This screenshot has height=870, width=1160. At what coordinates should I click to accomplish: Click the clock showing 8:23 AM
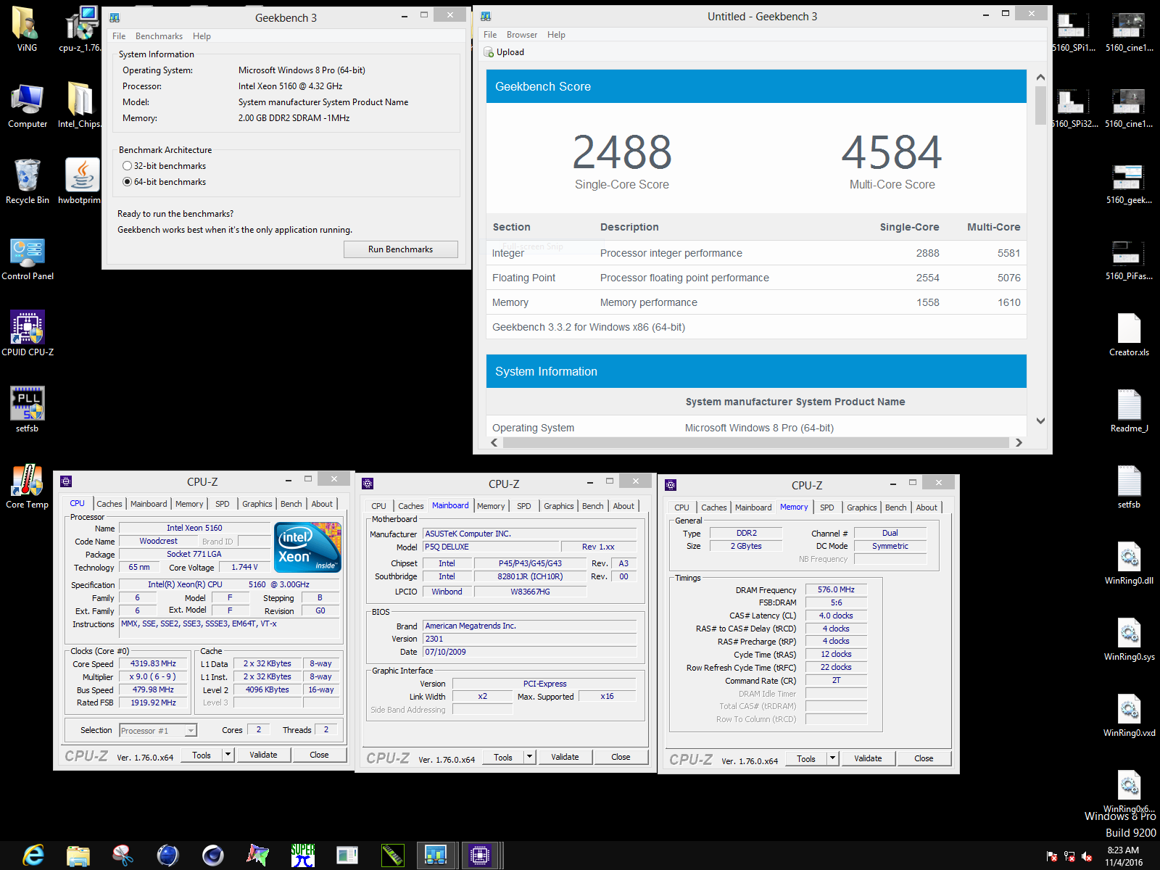pos(1123,850)
